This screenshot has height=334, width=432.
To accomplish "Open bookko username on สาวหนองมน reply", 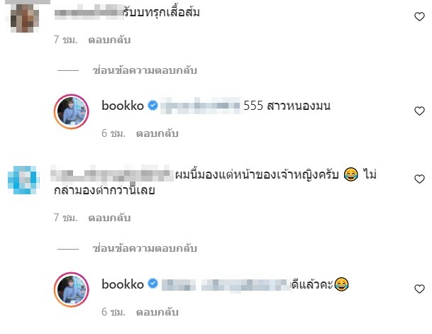I will pos(123,106).
